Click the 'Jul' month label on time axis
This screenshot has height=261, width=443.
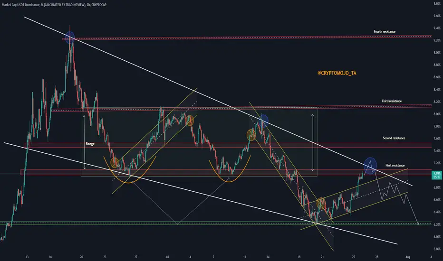click(x=167, y=257)
